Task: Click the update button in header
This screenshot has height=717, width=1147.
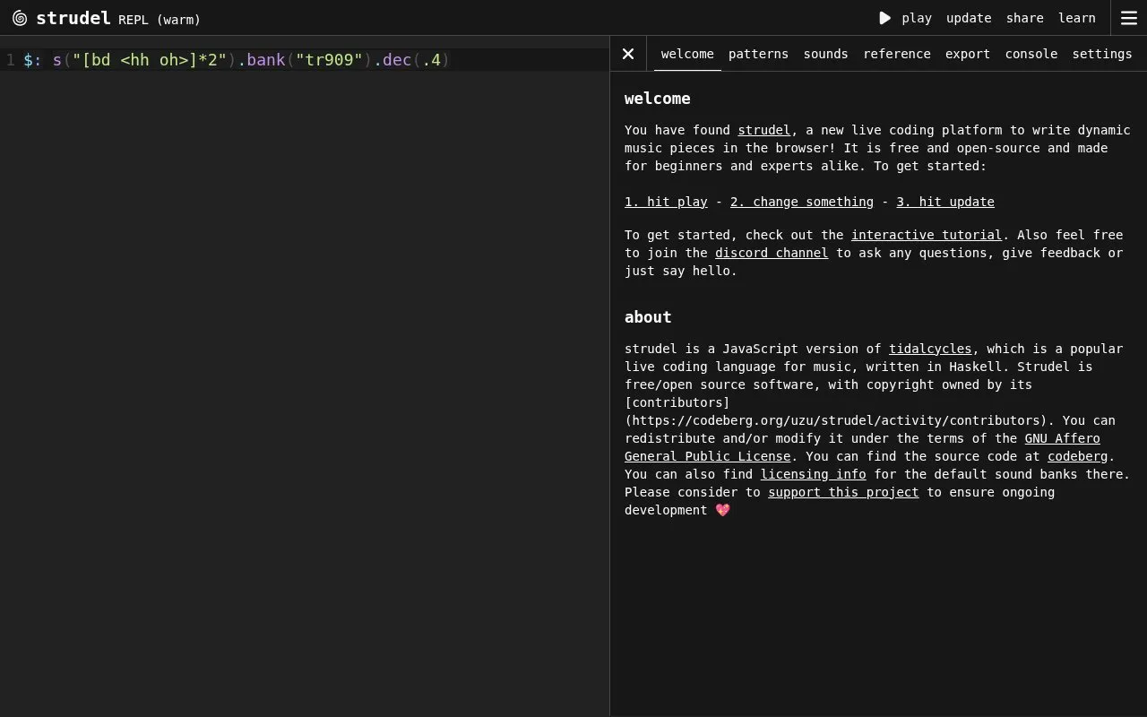Action: coord(969,18)
